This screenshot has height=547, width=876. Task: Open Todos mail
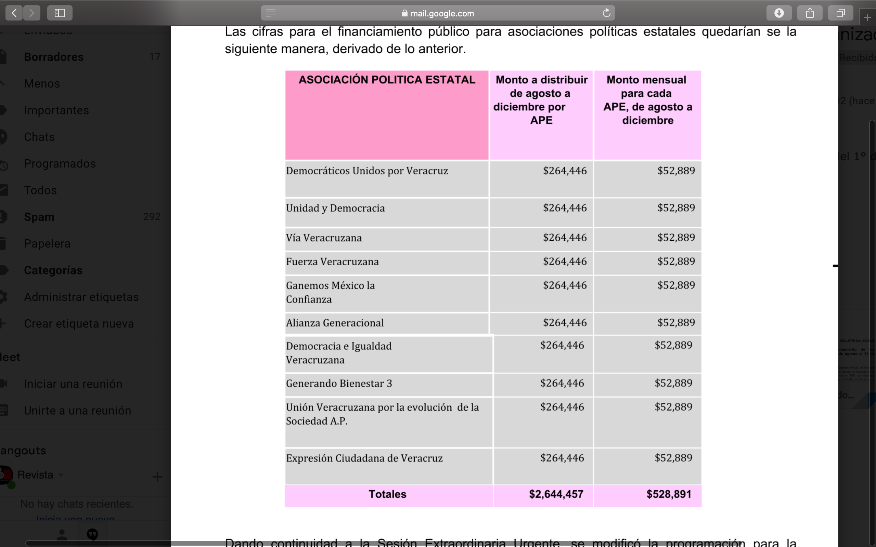[x=40, y=190]
